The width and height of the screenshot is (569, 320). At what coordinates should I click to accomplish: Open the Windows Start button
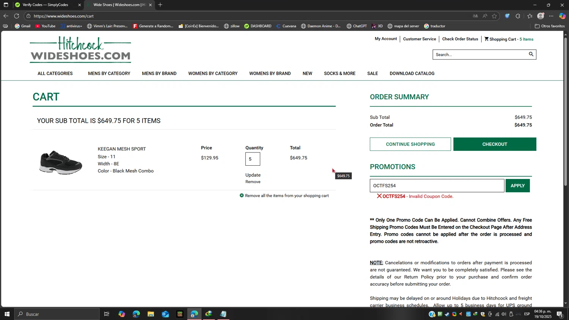7,314
